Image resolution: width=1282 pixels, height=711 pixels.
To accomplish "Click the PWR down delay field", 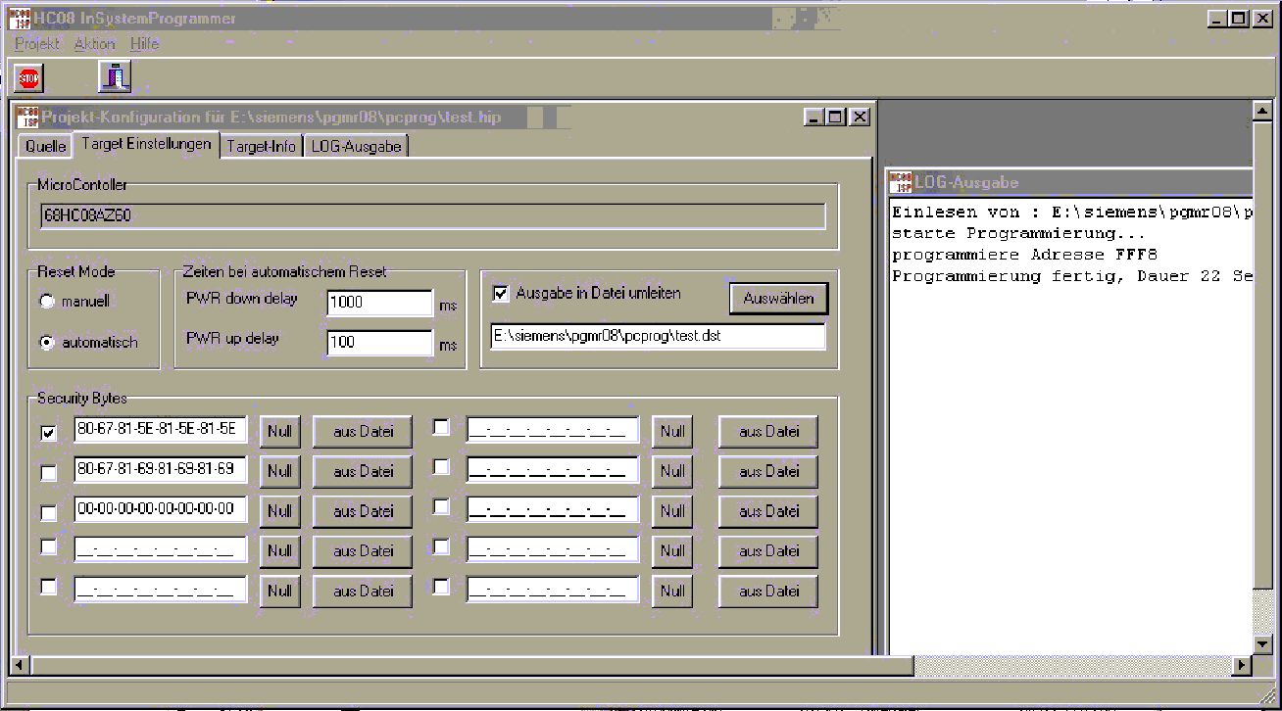I will click(380, 303).
